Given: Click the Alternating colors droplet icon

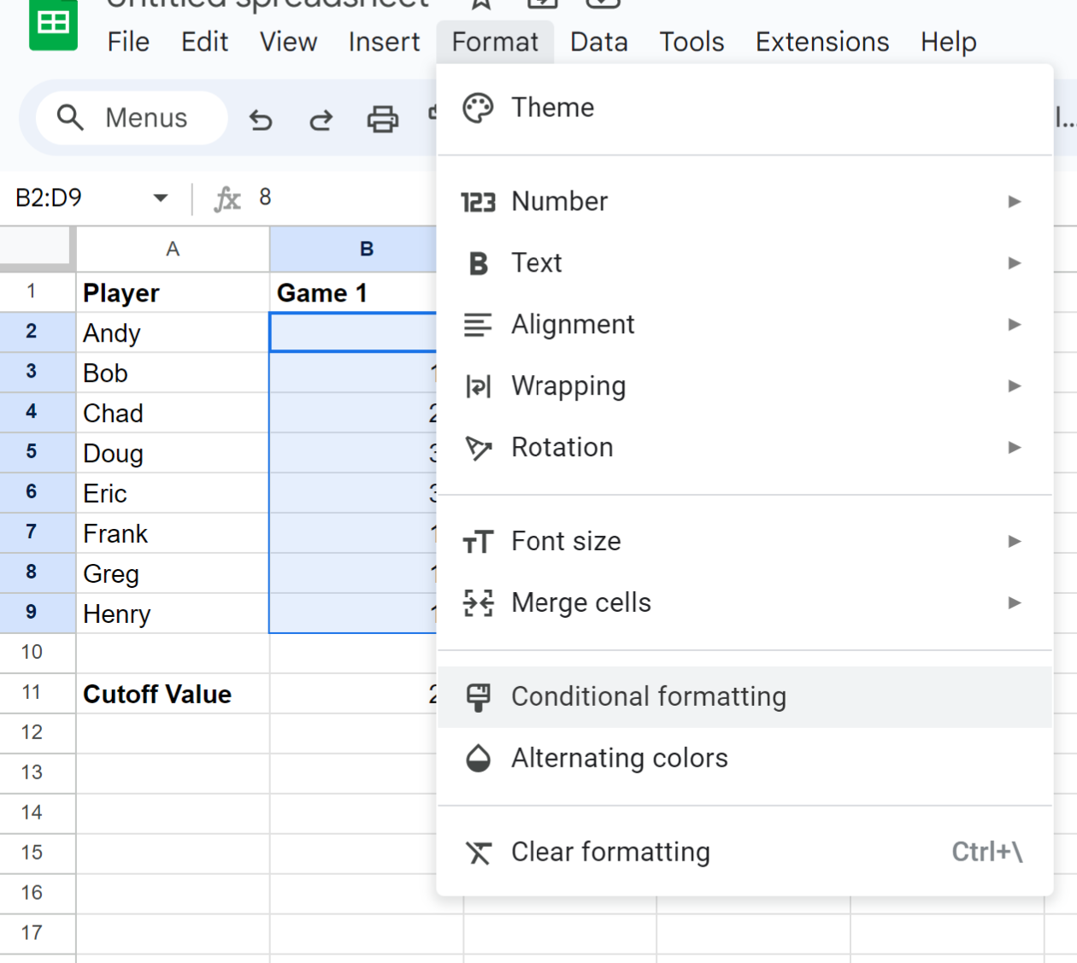Looking at the screenshot, I should [479, 758].
